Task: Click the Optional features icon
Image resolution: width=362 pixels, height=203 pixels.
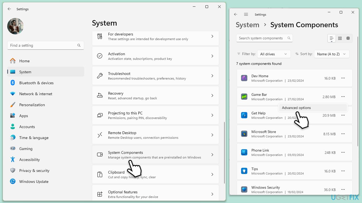Action: (100, 194)
